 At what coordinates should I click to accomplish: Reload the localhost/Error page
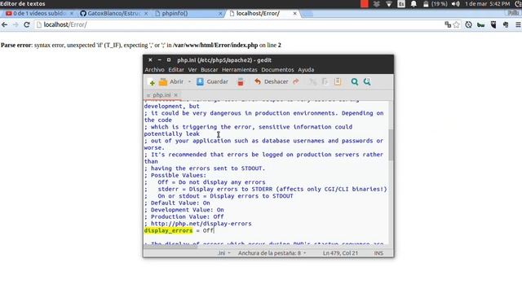(x=27, y=25)
